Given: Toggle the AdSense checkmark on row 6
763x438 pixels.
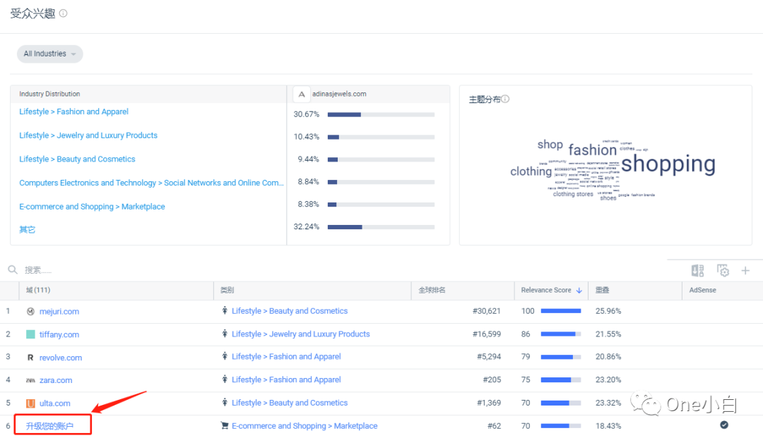Looking at the screenshot, I should click(x=723, y=425).
